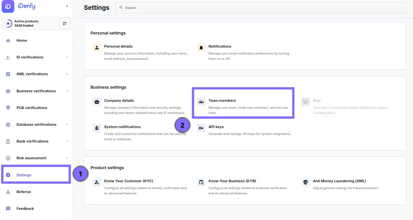
Task: Click the Company details briefcase icon
Action: (97, 102)
